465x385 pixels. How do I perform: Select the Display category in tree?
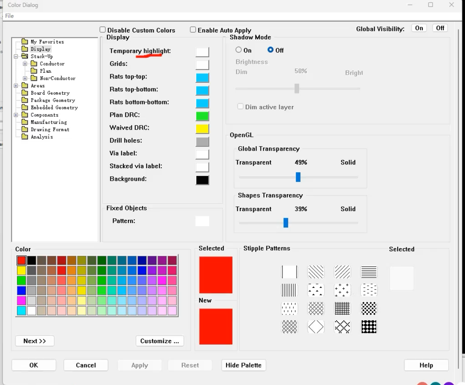pyautogui.click(x=40, y=49)
